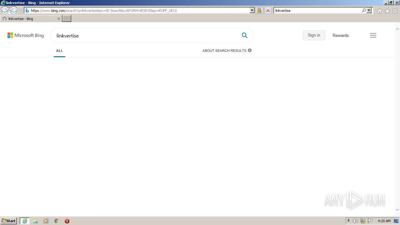Select the ALL results tab
This screenshot has width=400, height=225.
tap(59, 51)
